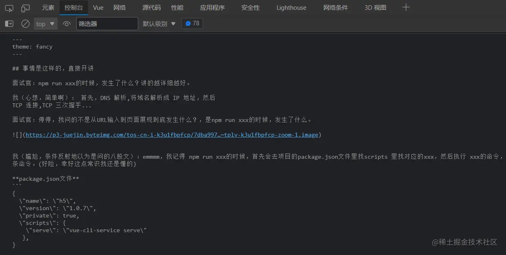Click the '"private": true' line

coord(49,215)
